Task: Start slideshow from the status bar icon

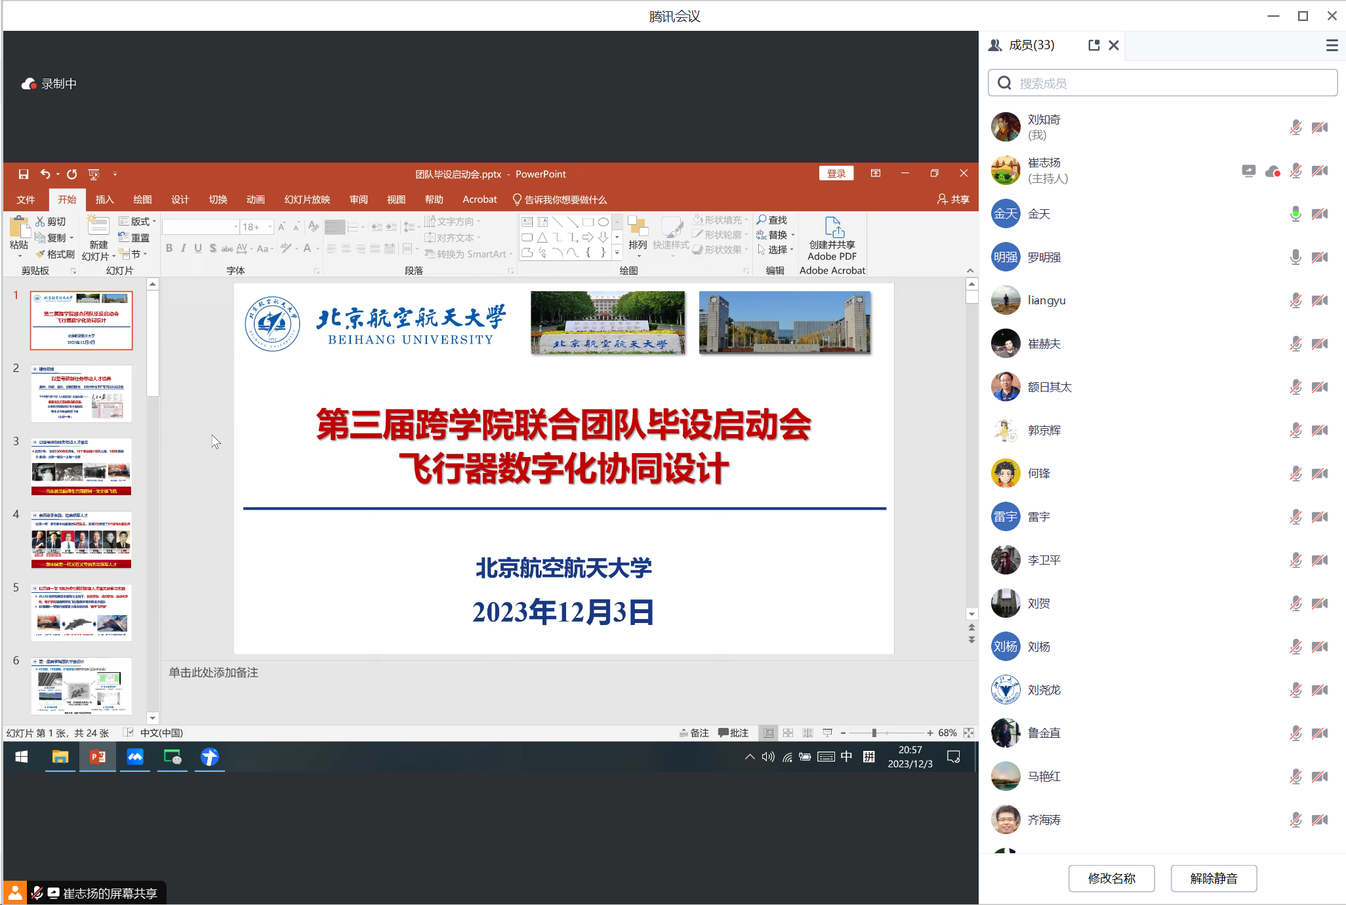Action: click(827, 733)
